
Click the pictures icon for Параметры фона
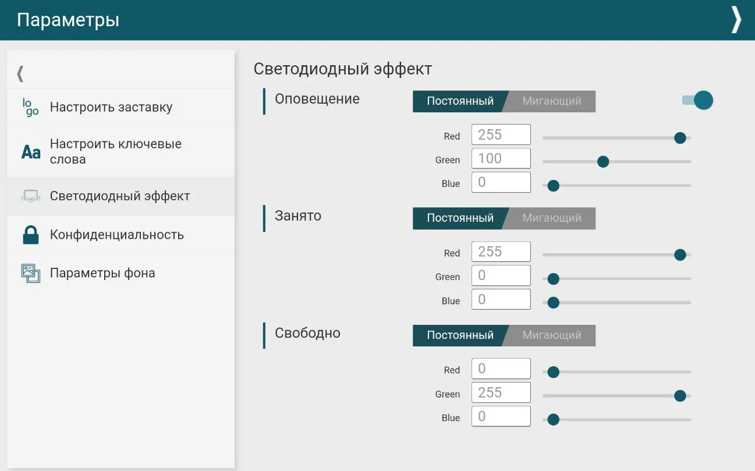(x=30, y=273)
